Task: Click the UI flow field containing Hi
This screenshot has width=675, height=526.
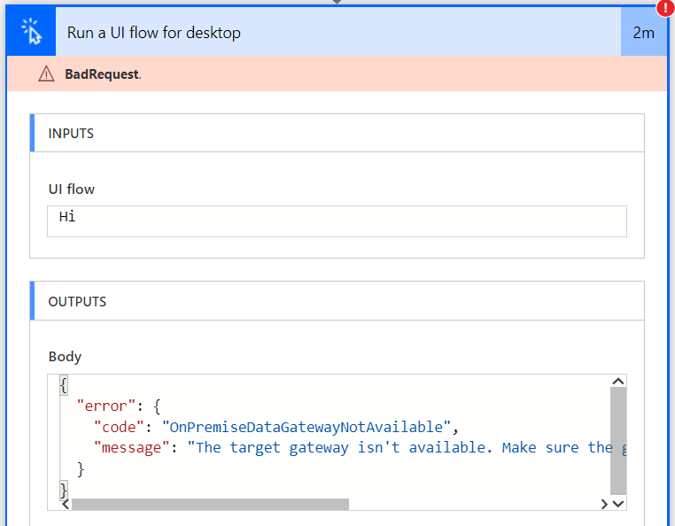Action: [x=337, y=221]
